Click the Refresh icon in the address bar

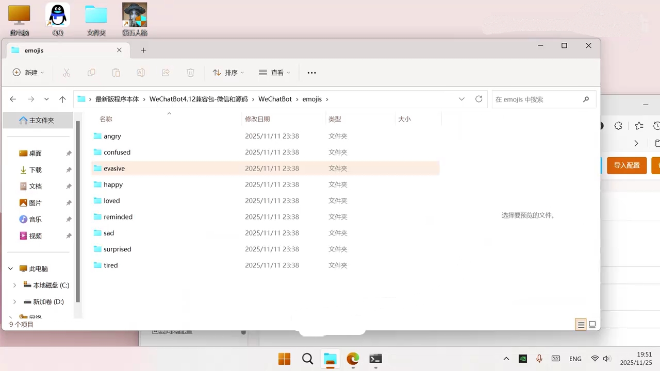[478, 99]
